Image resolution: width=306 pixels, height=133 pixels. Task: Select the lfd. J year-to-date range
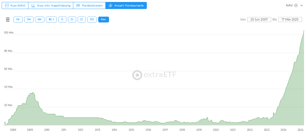coord(51,19)
